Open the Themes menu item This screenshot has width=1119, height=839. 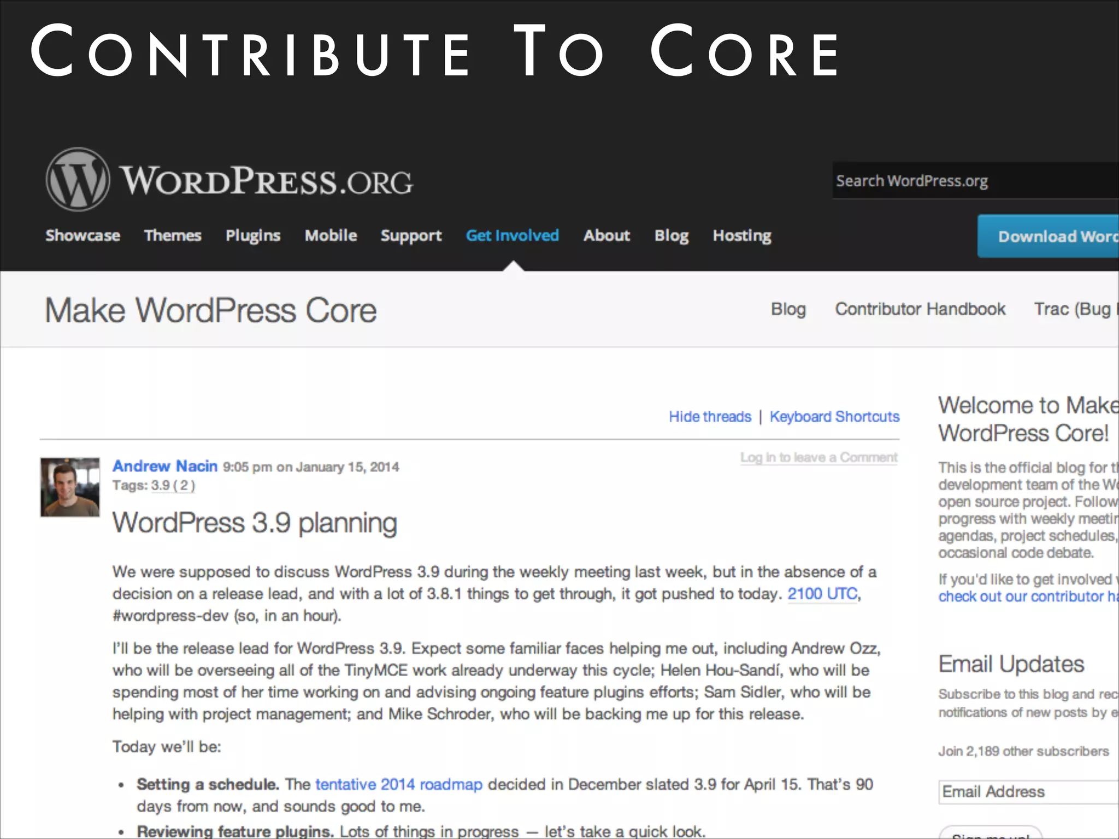(173, 235)
